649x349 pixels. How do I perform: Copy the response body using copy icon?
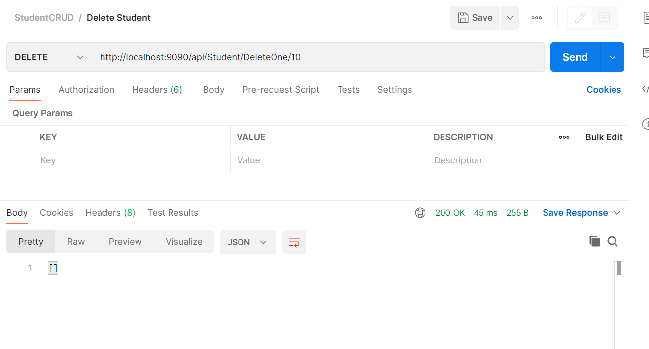(594, 241)
